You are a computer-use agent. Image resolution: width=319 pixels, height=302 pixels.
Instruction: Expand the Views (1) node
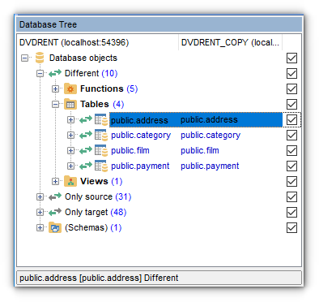tap(55, 181)
